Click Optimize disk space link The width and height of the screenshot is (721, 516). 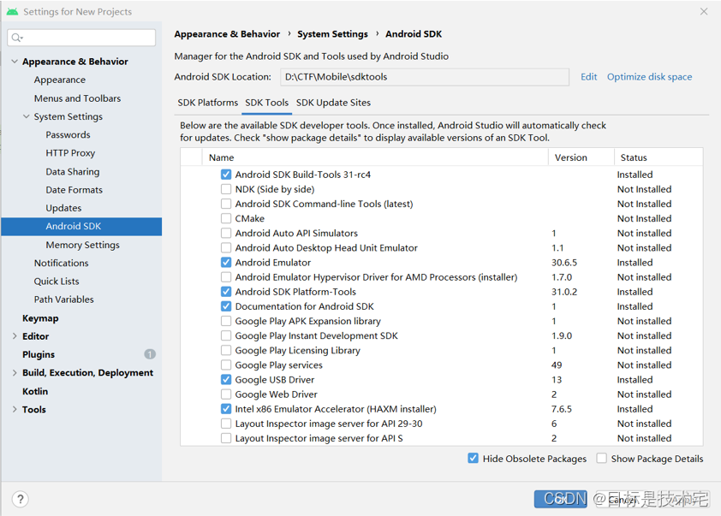649,77
